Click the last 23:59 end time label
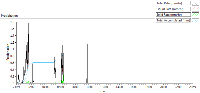Image resolution: width=200 pixels, height=93 pixels. pyautogui.click(x=193, y=87)
